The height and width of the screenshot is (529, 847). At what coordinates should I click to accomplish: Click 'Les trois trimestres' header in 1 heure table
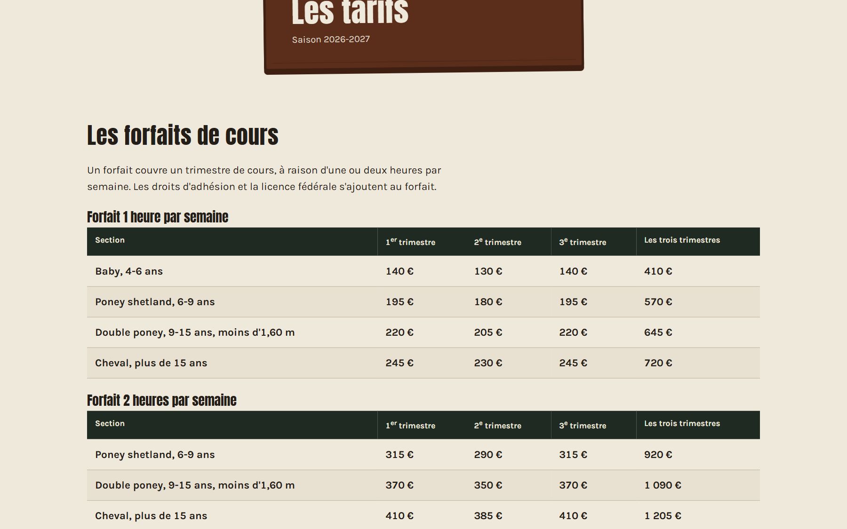pyautogui.click(x=682, y=240)
